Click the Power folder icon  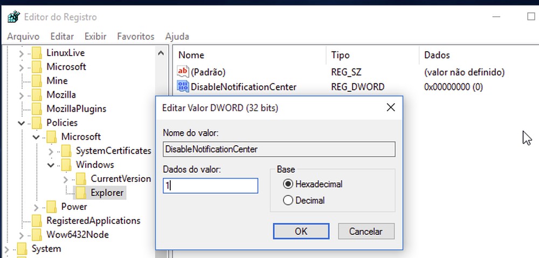pos(51,206)
